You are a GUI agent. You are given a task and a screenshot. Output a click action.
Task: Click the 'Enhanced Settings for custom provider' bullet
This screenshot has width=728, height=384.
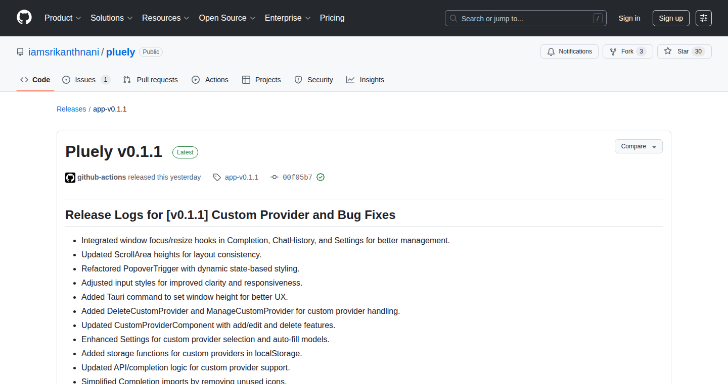(x=205, y=339)
